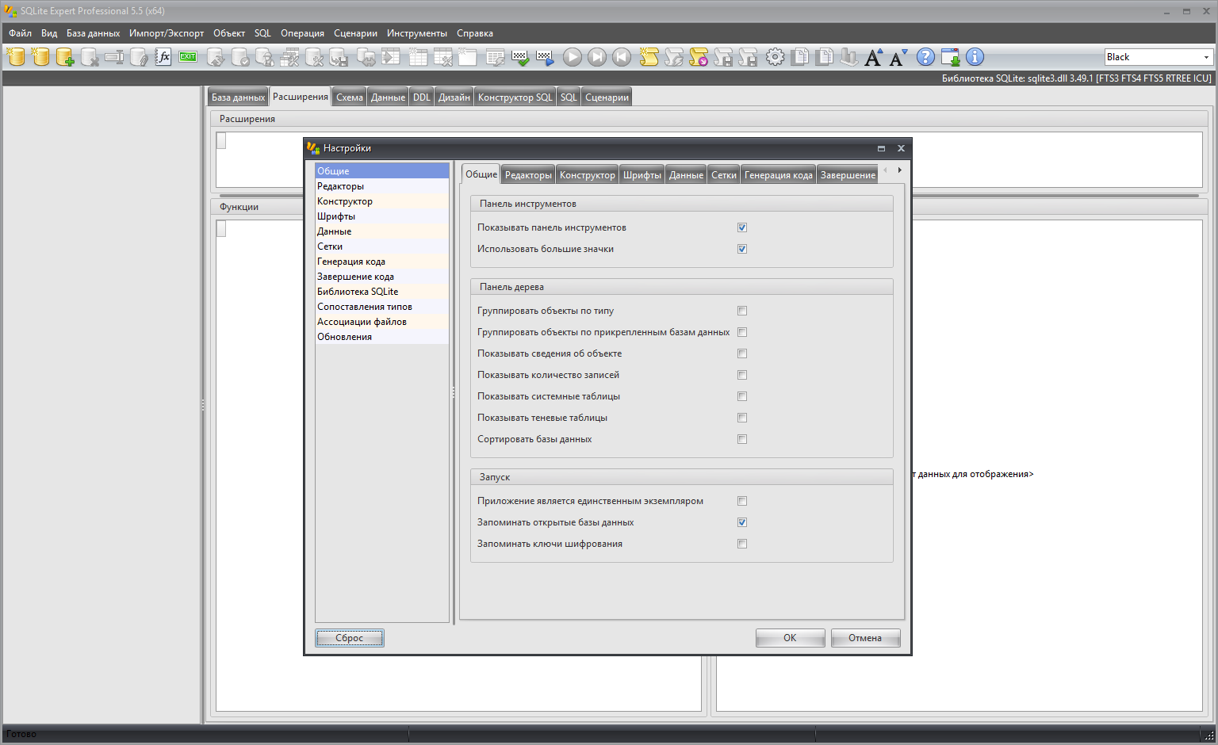The width and height of the screenshot is (1218, 745).
Task: Click the green EXIT toolbar icon
Action: [188, 57]
